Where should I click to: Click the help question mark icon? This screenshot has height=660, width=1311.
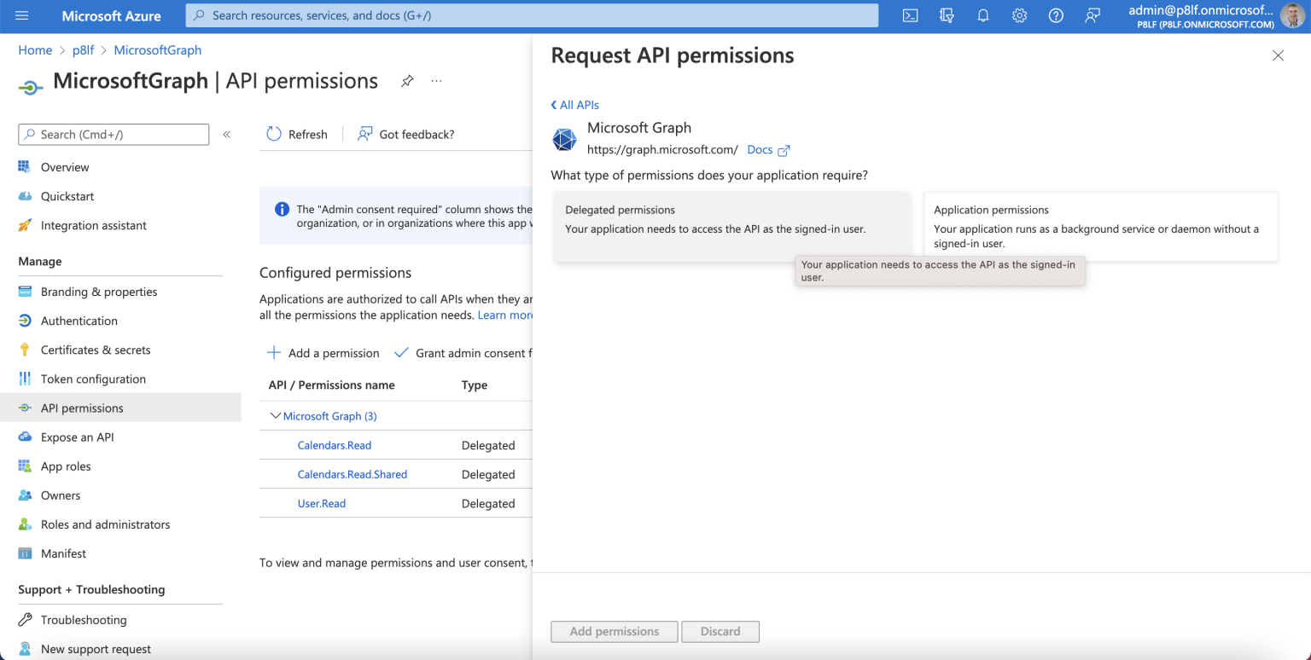pos(1056,15)
